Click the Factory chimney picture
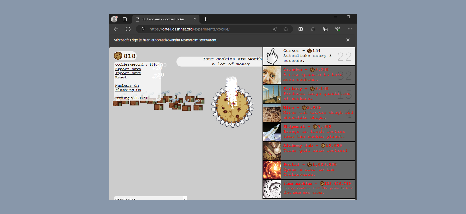 pos(272,94)
